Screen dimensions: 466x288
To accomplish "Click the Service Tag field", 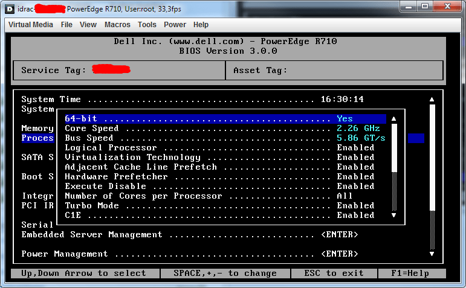I will coord(119,71).
